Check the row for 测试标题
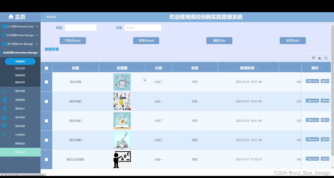334x178 pixels. point(47,82)
